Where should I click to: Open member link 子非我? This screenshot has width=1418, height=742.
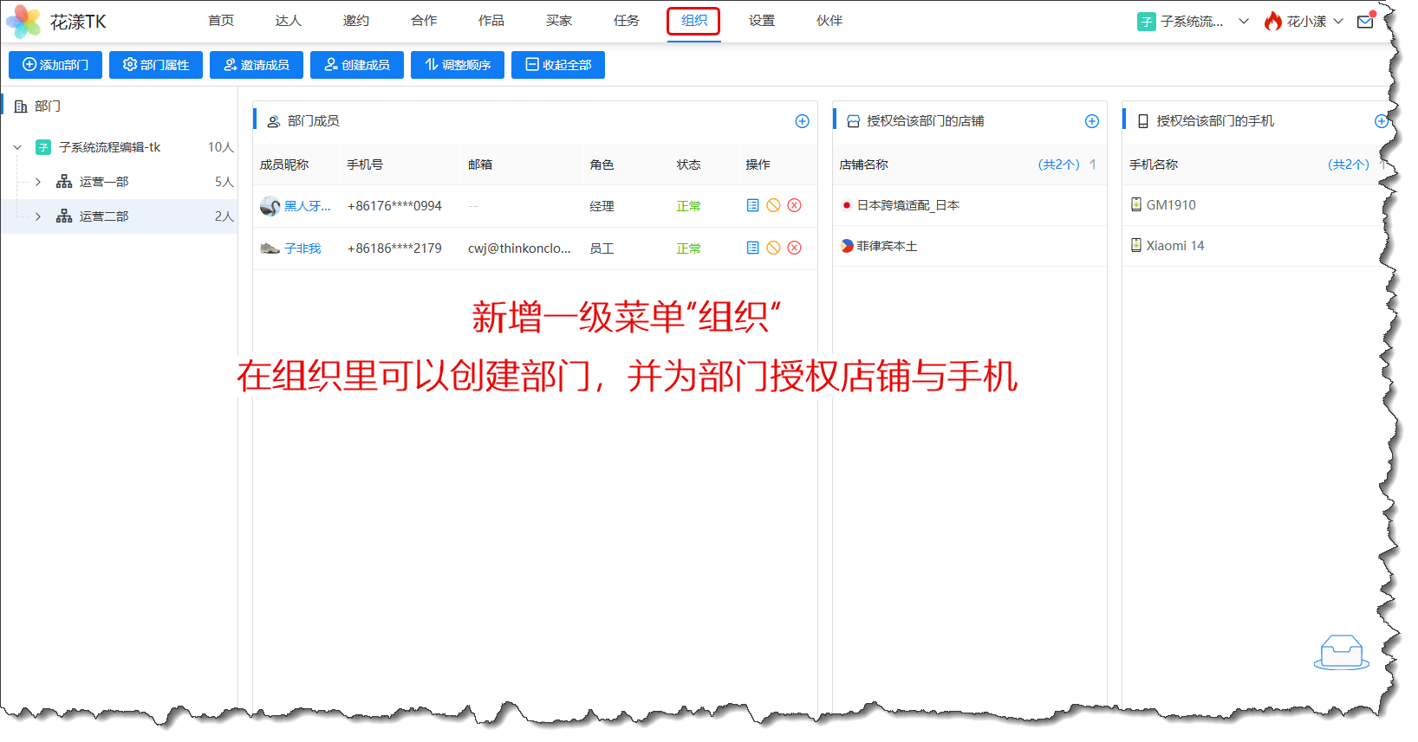click(x=302, y=248)
